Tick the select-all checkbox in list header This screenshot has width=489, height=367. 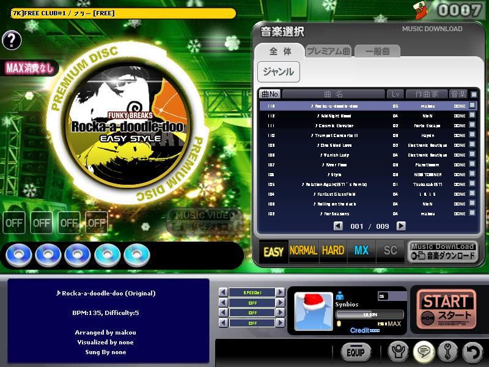[474, 94]
